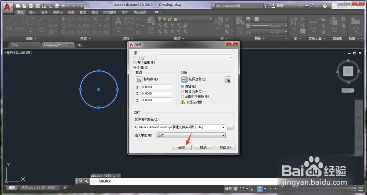Image resolution: width=367 pixels, height=195 pixels.
Task: Open new drawing tab with plus button
Action: click(x=80, y=45)
